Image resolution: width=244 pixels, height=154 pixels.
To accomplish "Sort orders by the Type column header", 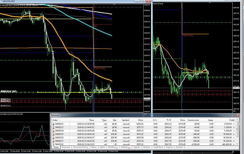I will coord(104,120).
